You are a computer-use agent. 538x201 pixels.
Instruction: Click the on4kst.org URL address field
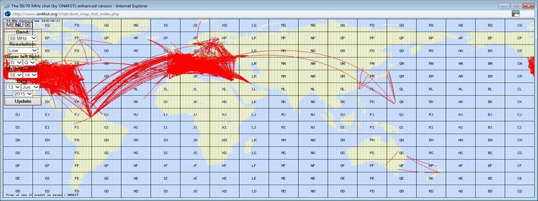click(x=261, y=13)
